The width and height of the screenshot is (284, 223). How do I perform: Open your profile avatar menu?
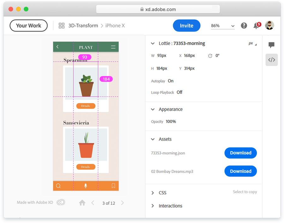[269, 25]
